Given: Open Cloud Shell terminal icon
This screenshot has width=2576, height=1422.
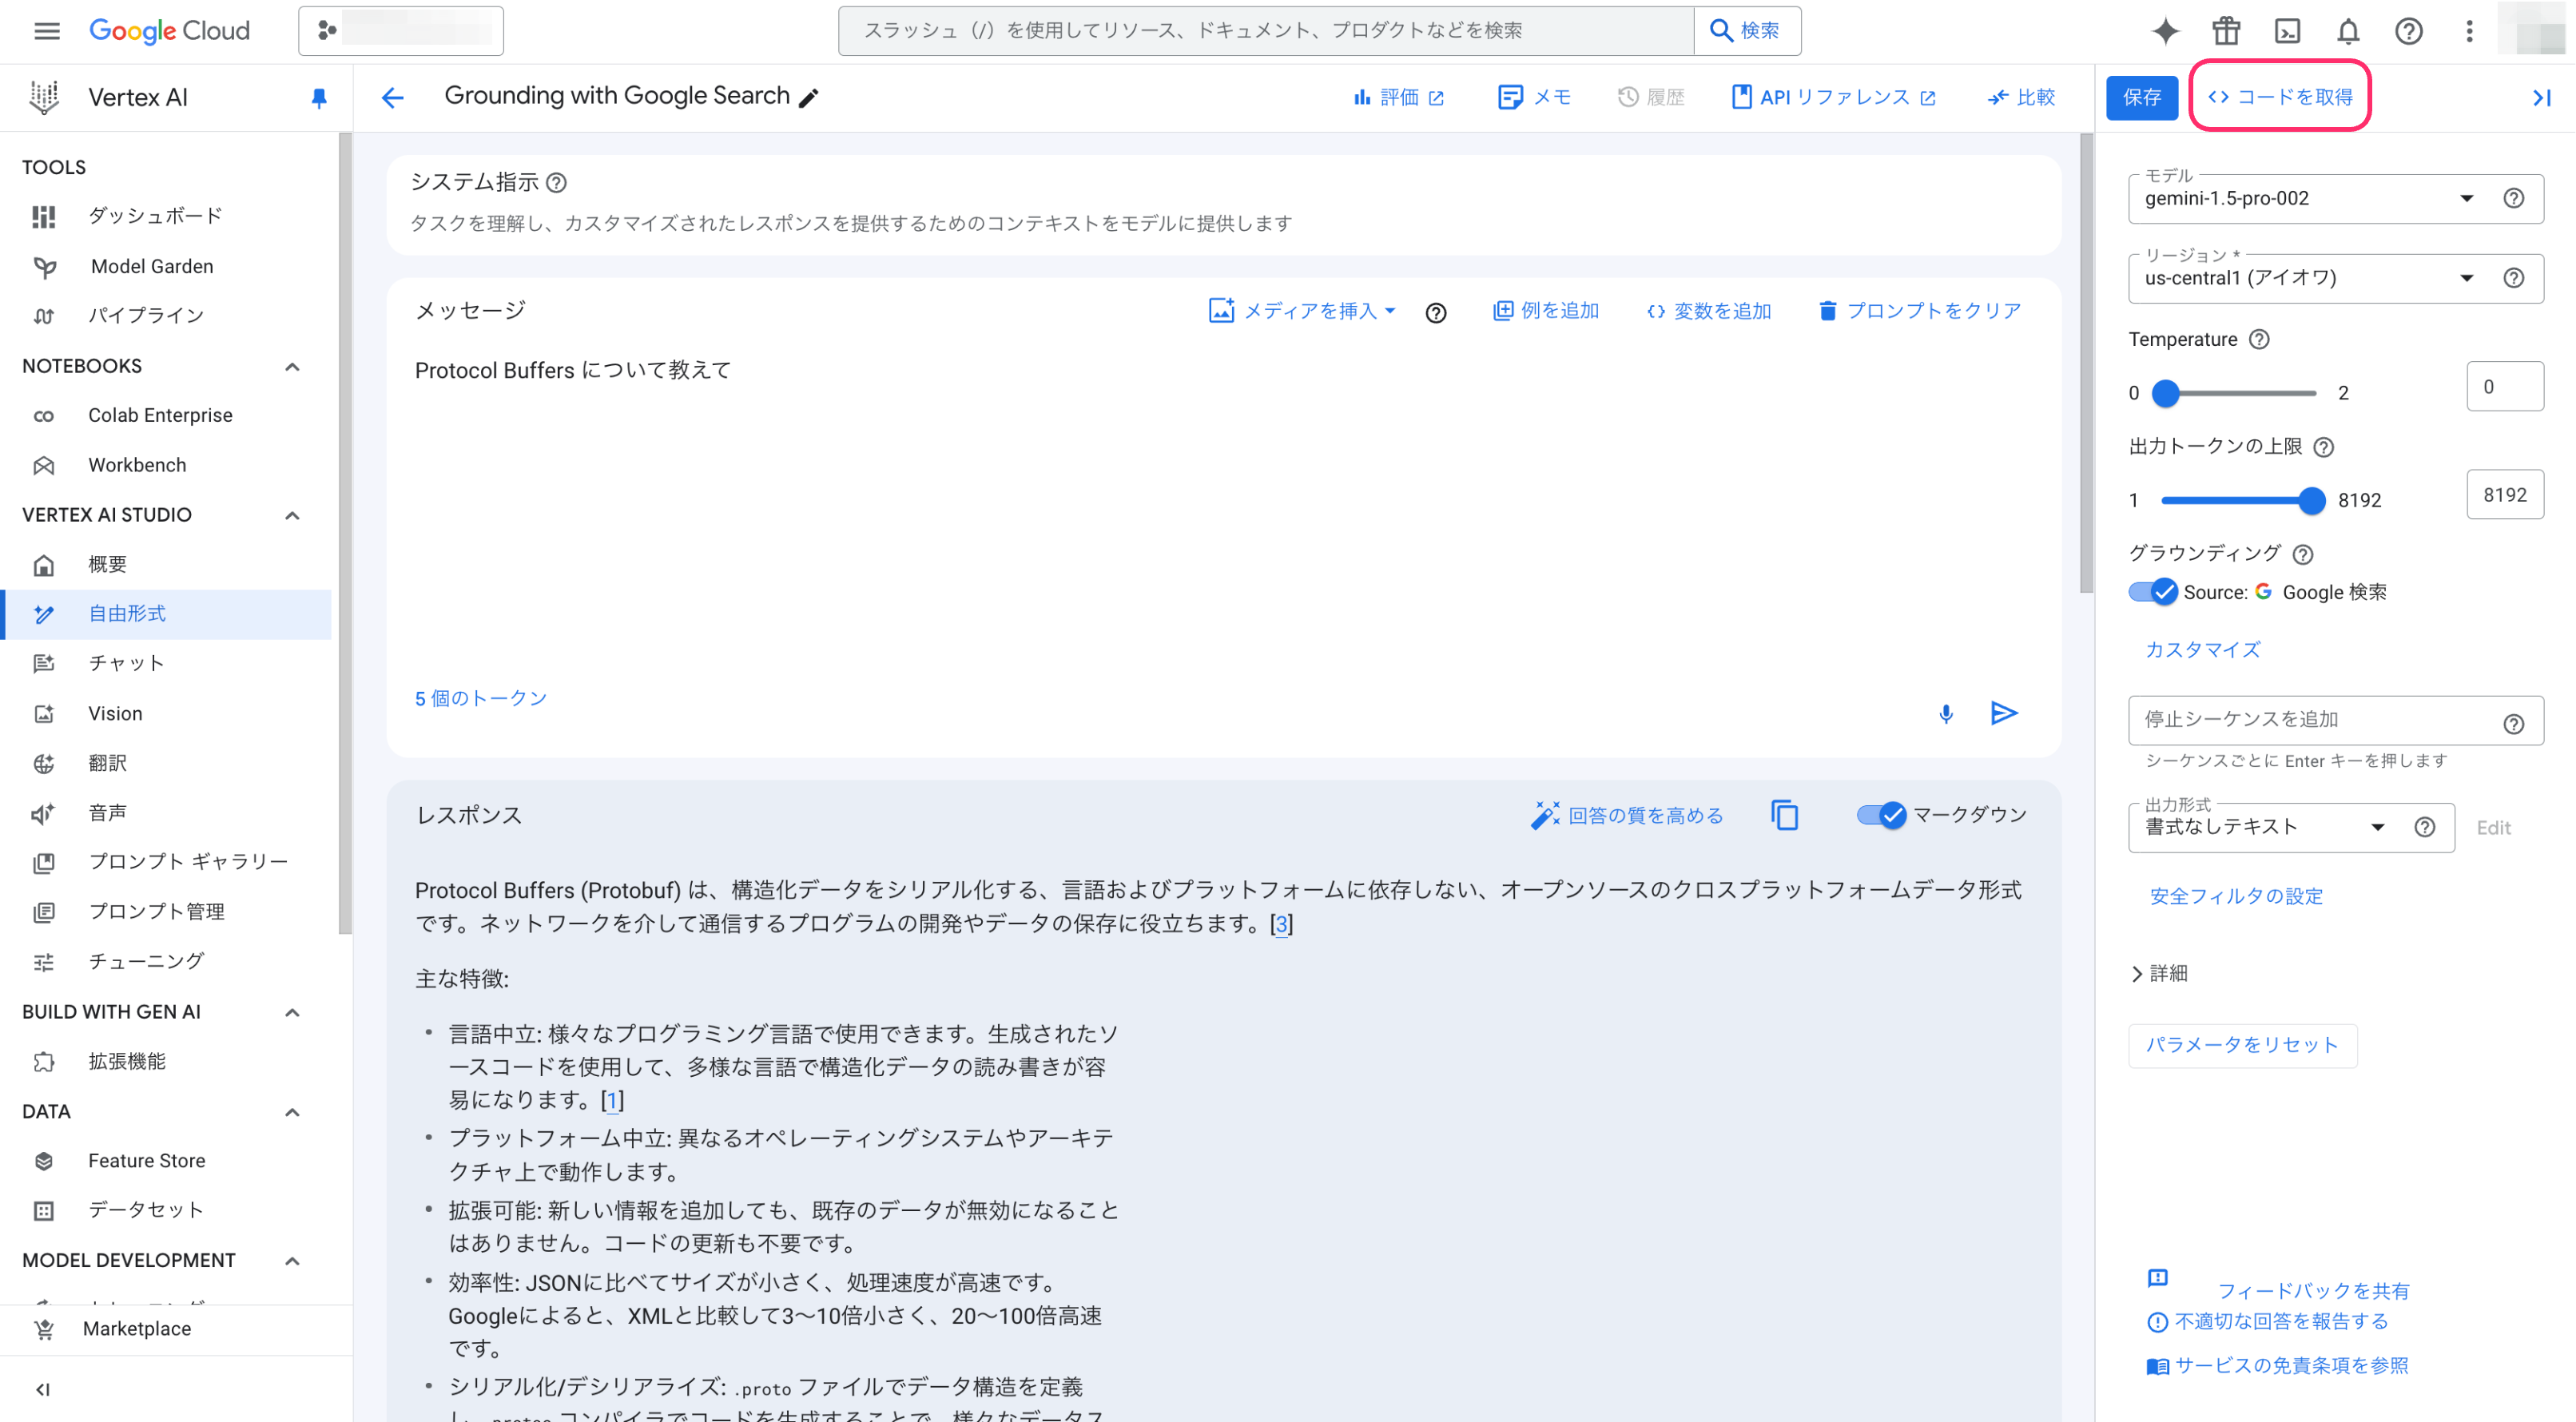Looking at the screenshot, I should (x=2287, y=31).
